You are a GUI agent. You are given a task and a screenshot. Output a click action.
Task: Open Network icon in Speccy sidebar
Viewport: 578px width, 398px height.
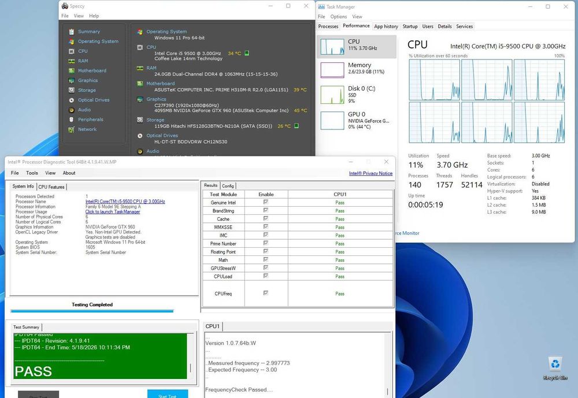tap(72, 129)
